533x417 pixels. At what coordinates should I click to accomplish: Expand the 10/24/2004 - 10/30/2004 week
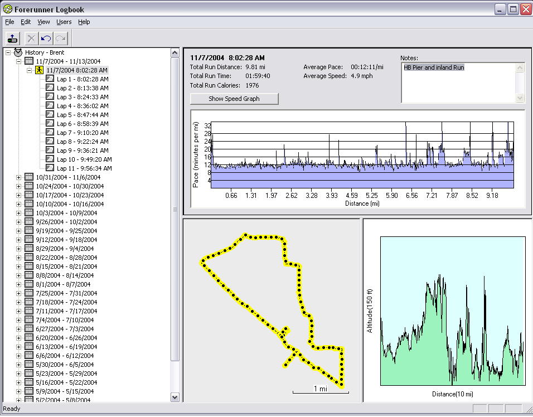[19, 186]
